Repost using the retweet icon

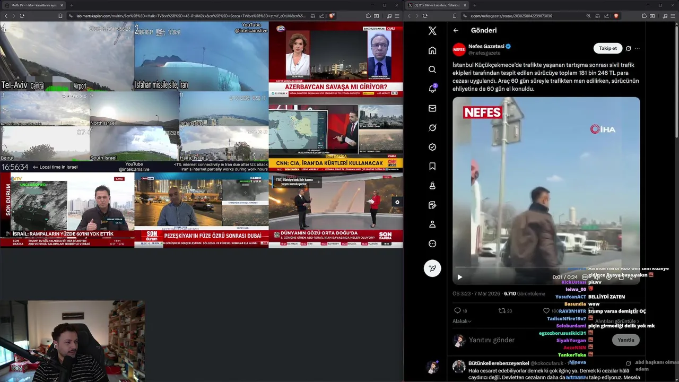pos(502,310)
